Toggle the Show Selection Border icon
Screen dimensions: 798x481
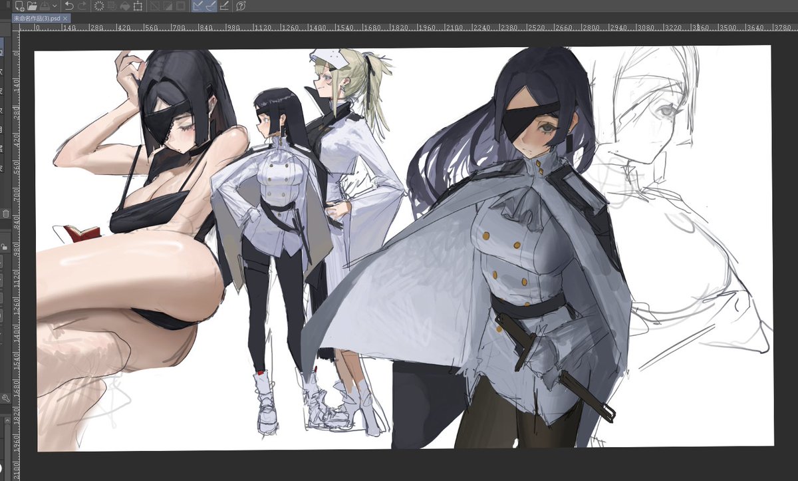[181, 6]
